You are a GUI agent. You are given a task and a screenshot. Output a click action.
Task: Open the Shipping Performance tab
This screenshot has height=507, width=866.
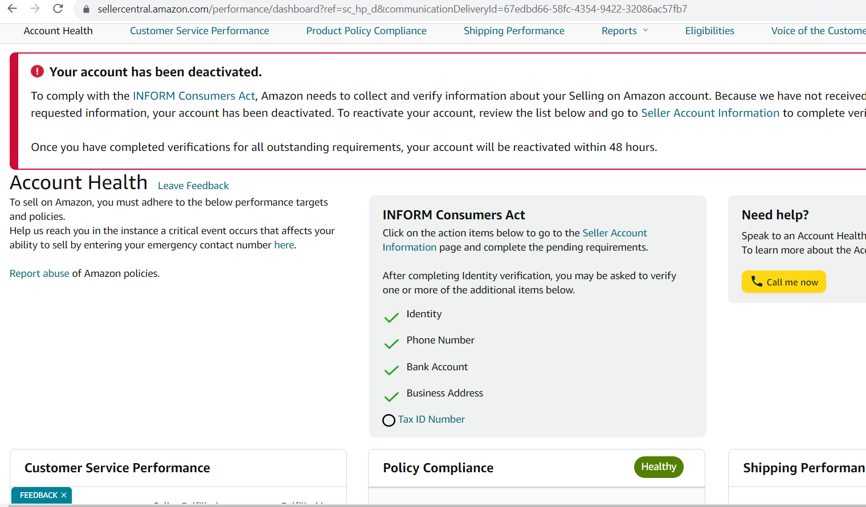514,31
